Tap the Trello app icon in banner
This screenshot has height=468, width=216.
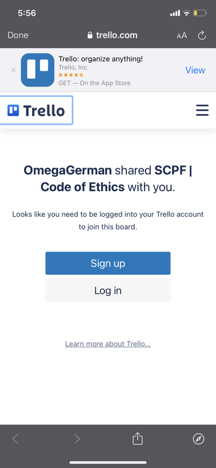click(x=37, y=70)
